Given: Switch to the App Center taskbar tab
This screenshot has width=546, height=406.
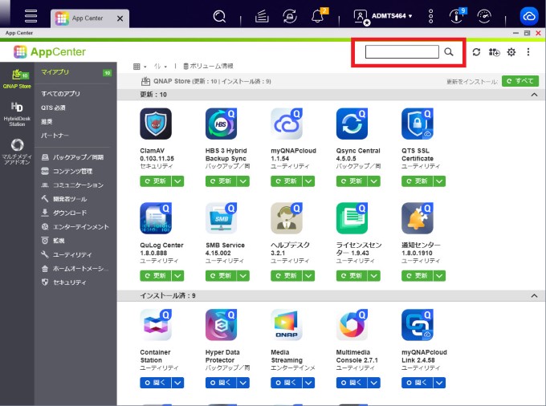Looking at the screenshot, I should pos(90,18).
